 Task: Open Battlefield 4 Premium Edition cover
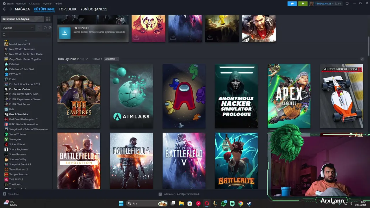click(132, 161)
